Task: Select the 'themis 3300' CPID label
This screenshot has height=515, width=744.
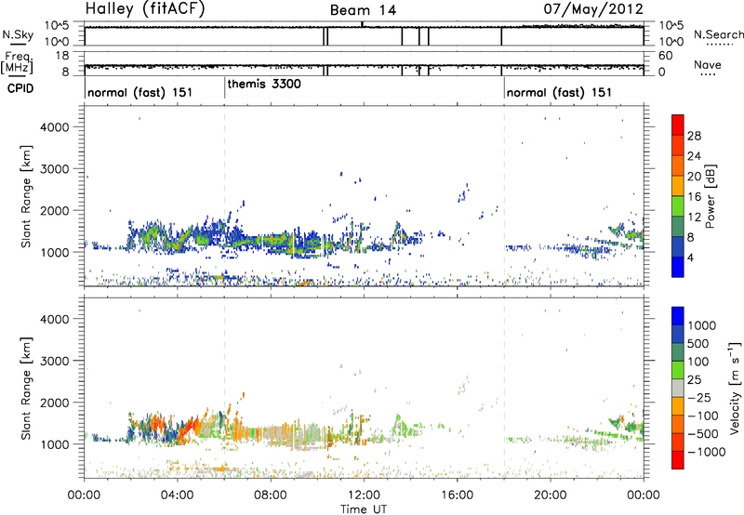Action: click(x=264, y=84)
